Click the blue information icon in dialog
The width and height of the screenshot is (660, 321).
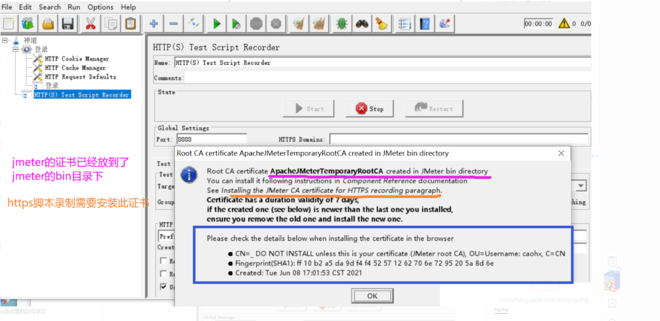[x=189, y=175]
